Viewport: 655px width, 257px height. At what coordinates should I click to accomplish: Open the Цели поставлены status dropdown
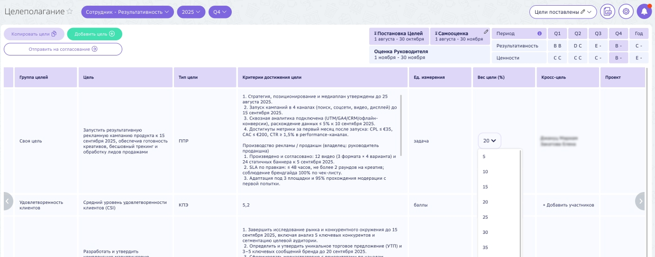point(563,12)
